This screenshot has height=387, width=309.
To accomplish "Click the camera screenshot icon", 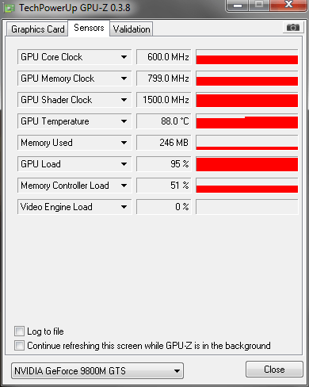I will coord(293,27).
